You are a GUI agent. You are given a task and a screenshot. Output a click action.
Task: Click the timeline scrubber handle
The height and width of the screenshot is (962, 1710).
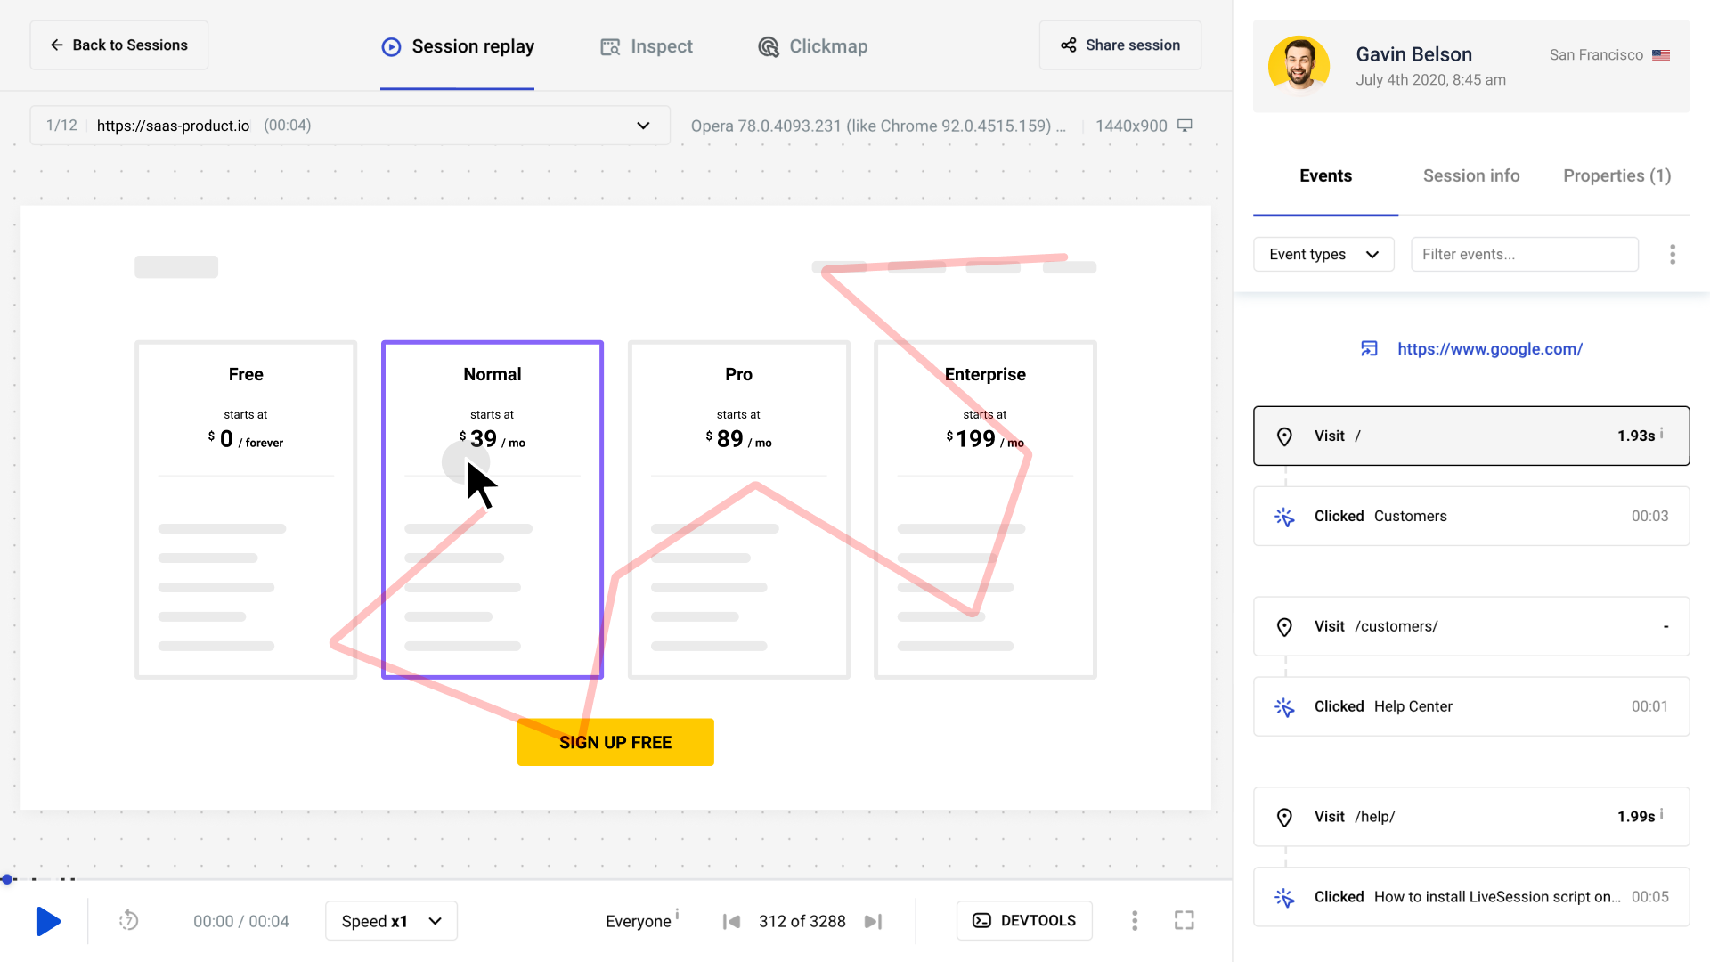click(7, 879)
